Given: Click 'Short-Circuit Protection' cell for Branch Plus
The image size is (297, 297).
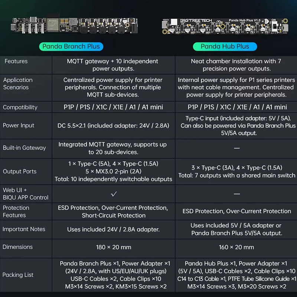Looking at the screenshot, I should [x=113, y=211].
